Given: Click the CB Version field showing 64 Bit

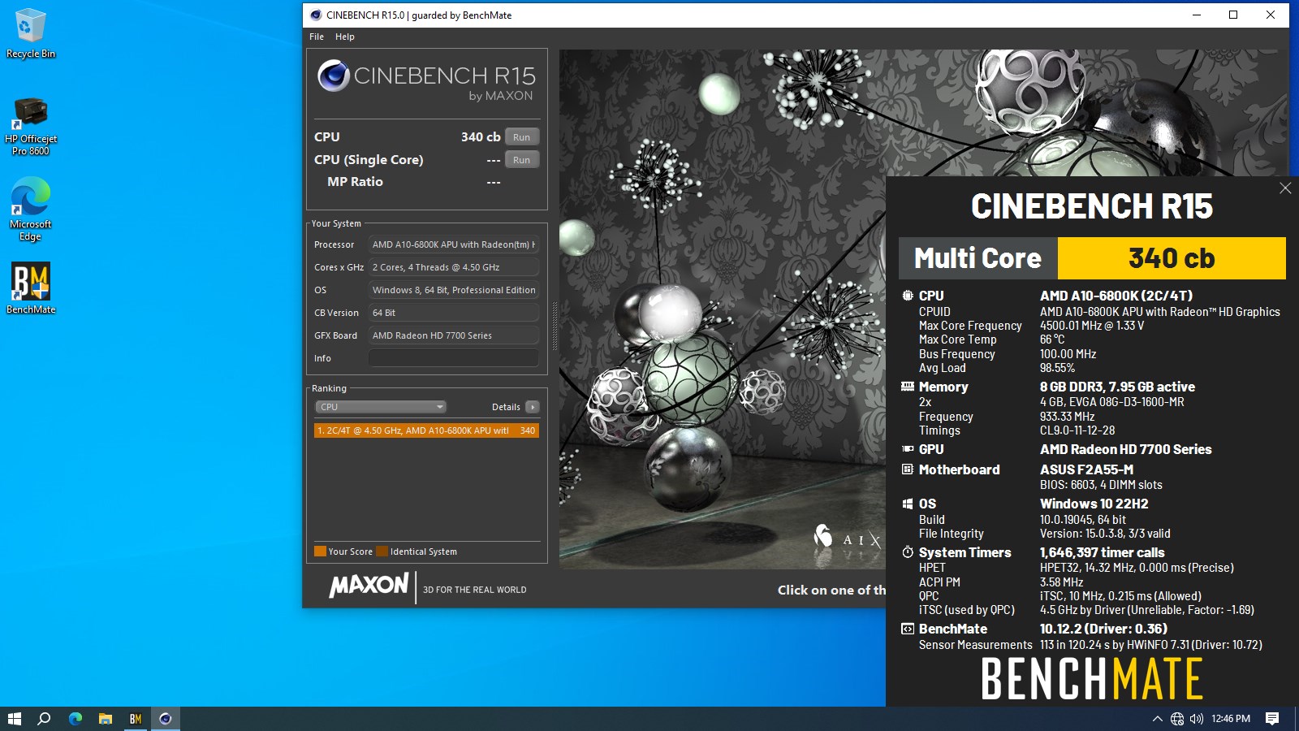Looking at the screenshot, I should pos(454,313).
